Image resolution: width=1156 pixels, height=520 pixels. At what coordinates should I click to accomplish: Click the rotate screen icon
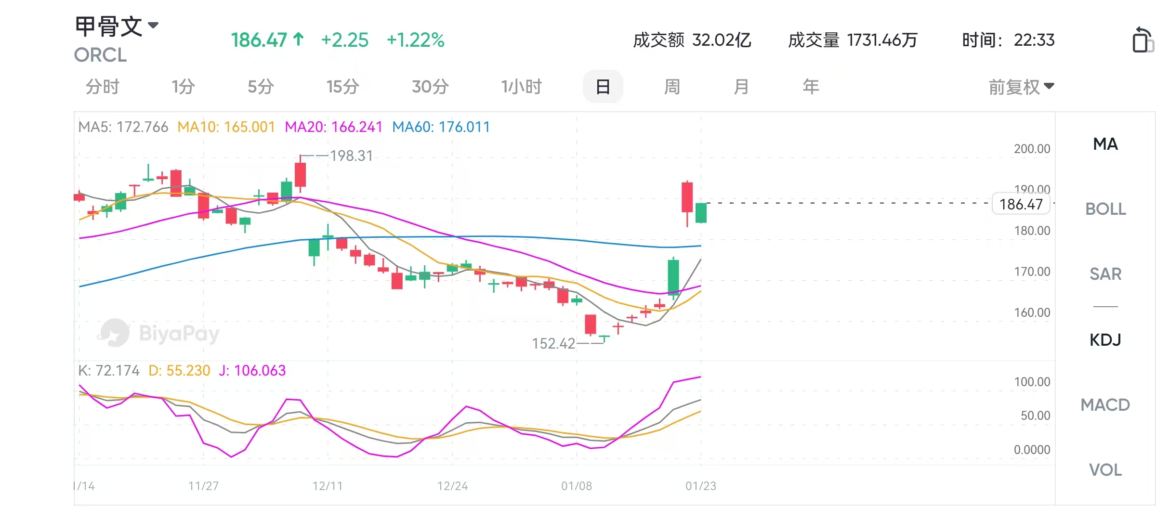coord(1142,39)
